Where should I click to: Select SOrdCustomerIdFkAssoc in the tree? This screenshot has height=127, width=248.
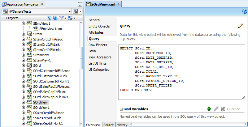click(x=52, y=71)
